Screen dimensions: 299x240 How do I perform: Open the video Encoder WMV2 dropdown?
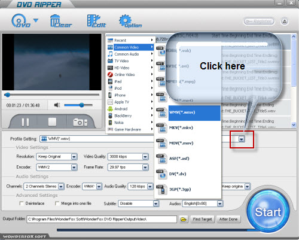point(74,167)
